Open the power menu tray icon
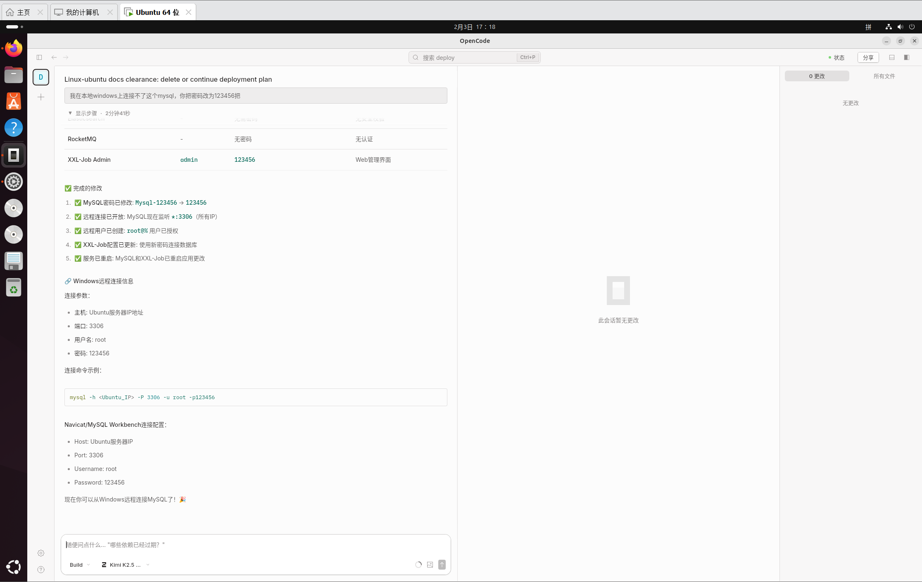 912,27
